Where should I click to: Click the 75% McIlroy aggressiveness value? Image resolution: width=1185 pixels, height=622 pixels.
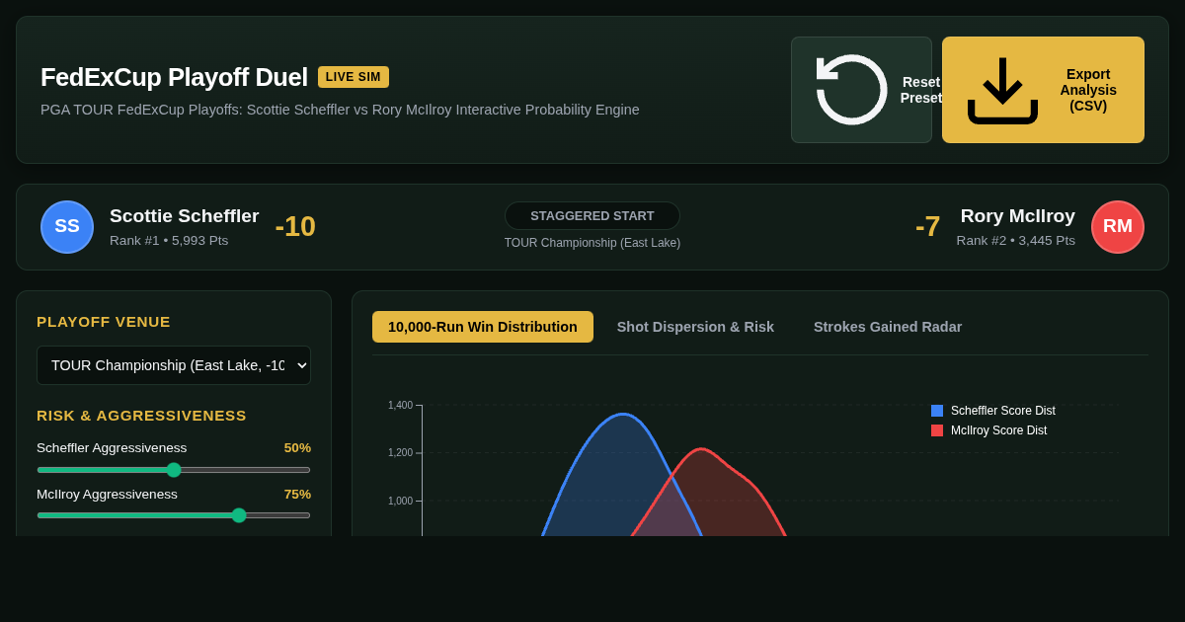[297, 495]
